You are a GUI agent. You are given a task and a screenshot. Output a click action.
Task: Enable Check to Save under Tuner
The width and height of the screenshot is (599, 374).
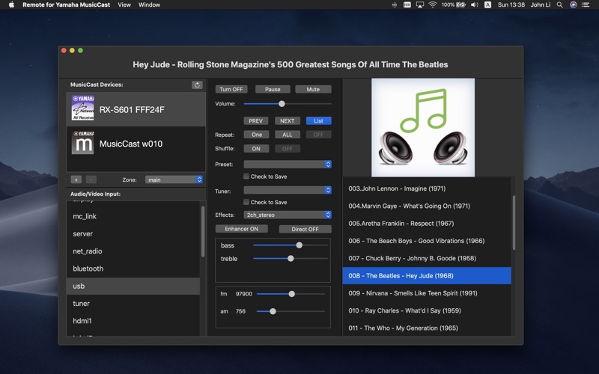[x=246, y=202]
